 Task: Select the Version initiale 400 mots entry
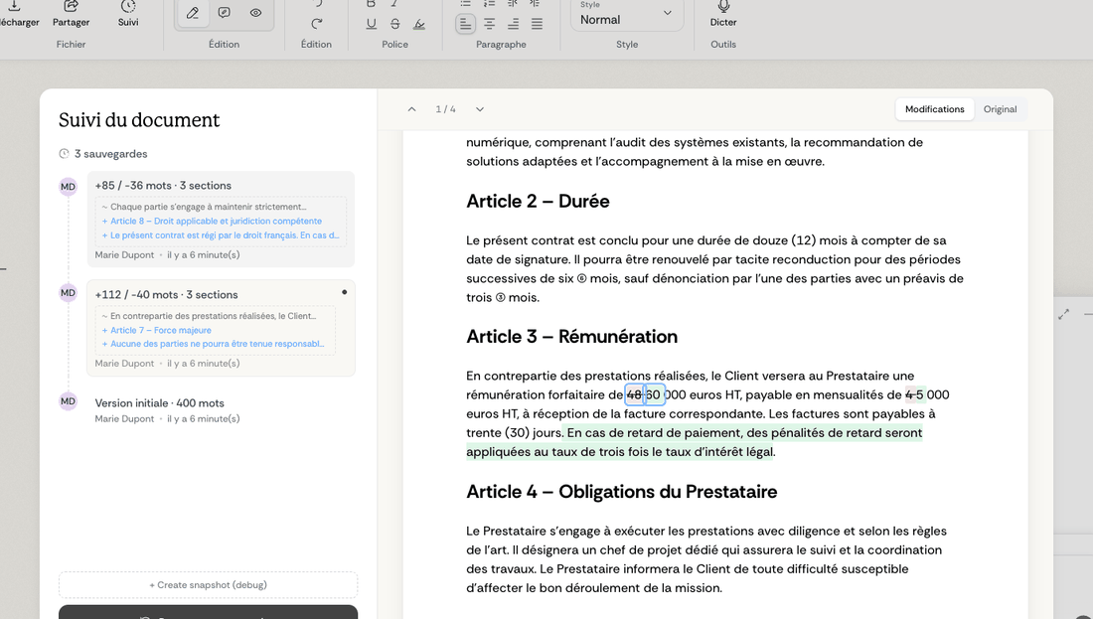pos(159,403)
